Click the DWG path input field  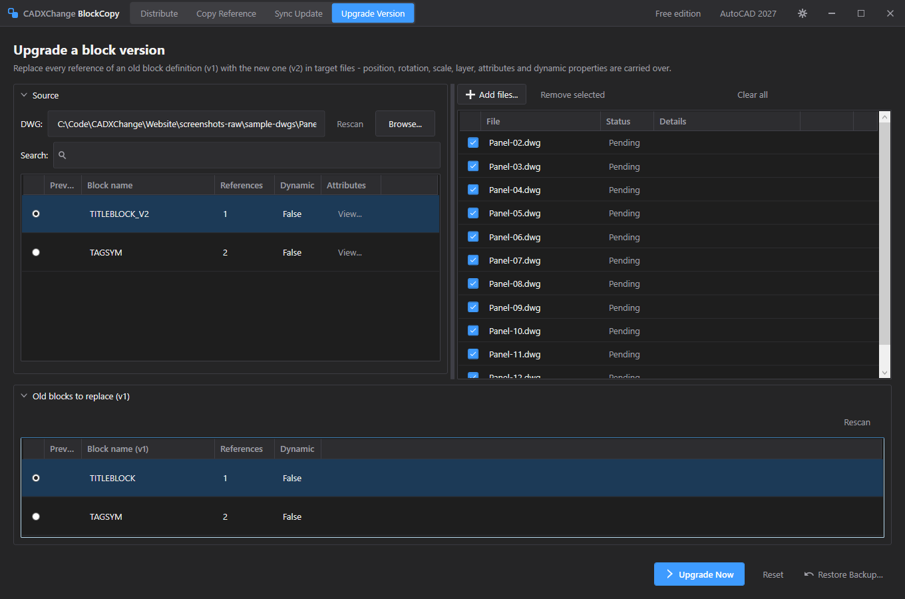pyautogui.click(x=186, y=124)
